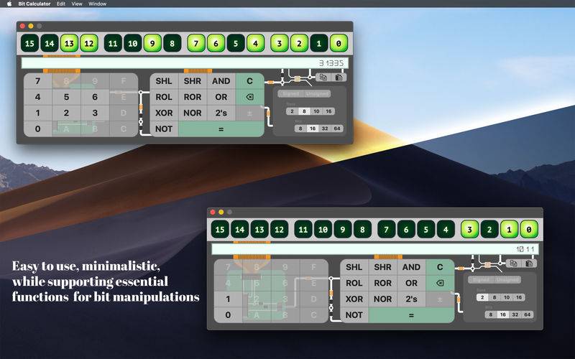The width and height of the screenshot is (575, 359).
Task: Open the Bit Calculator menu
Action: 34,4
